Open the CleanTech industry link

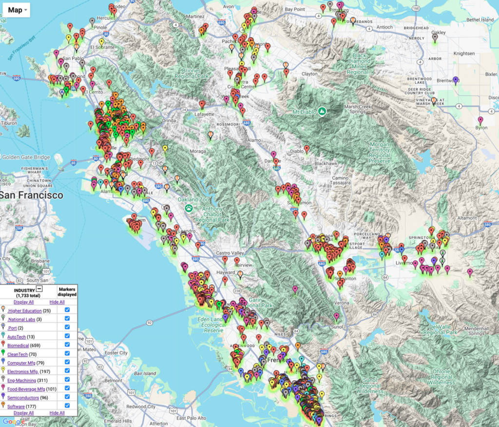[x=18, y=354]
